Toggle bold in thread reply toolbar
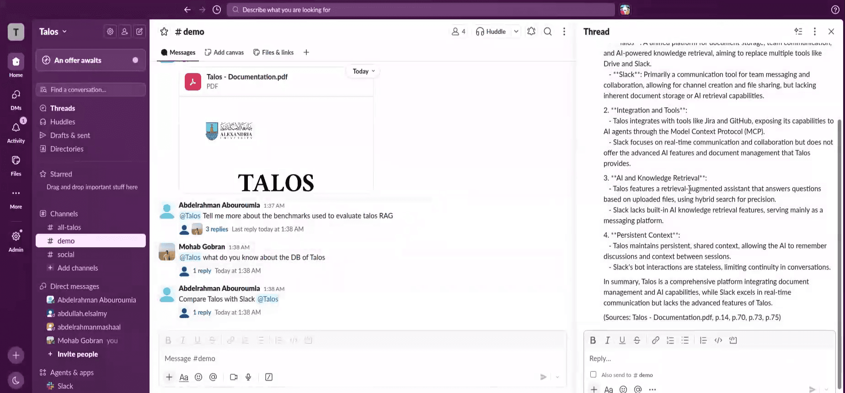 pos(593,340)
